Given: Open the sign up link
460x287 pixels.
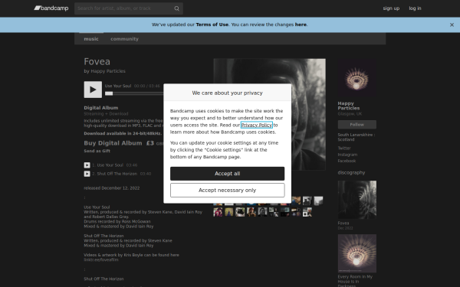Looking at the screenshot, I should click(x=391, y=8).
